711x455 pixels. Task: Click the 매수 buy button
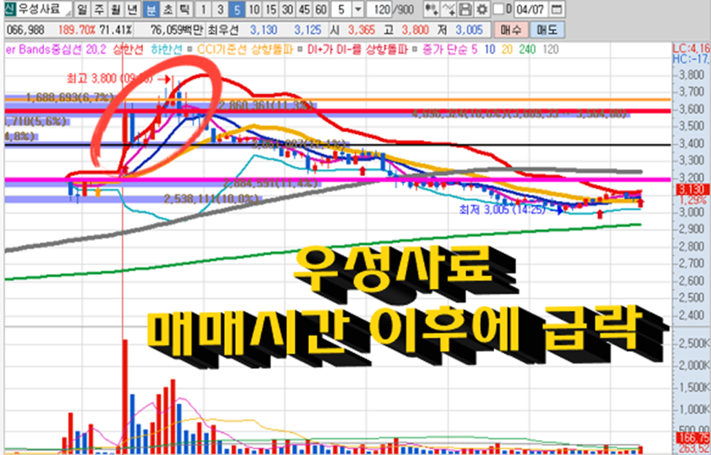coord(511,30)
